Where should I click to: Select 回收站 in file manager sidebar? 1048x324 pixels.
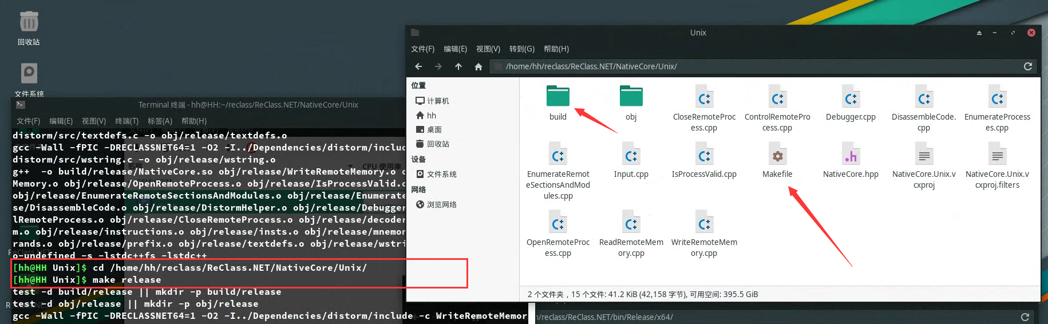432,144
